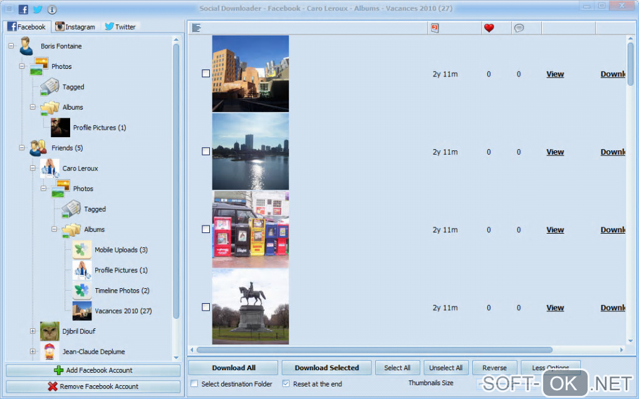639x399 pixels.
Task: Select Caro Leroux avatar icon
Action: (x=49, y=168)
